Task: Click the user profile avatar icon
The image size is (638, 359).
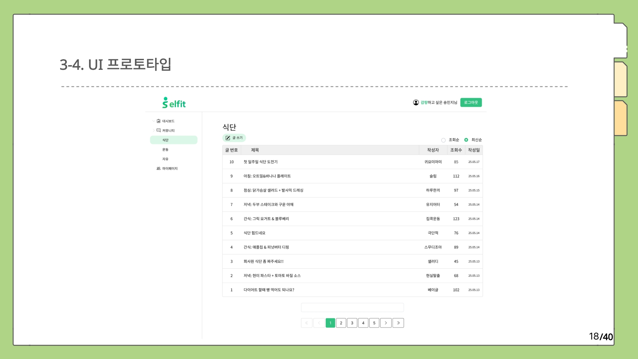Action: point(416,102)
